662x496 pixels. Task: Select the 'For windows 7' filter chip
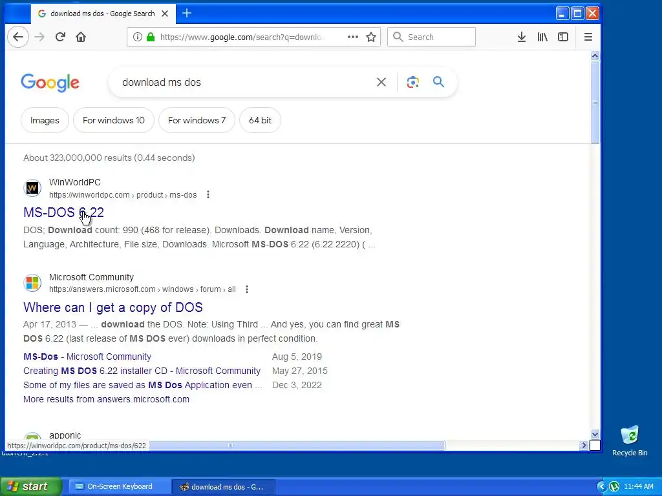click(197, 120)
